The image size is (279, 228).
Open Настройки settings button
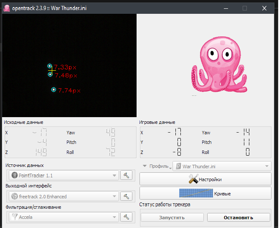coord(205,179)
